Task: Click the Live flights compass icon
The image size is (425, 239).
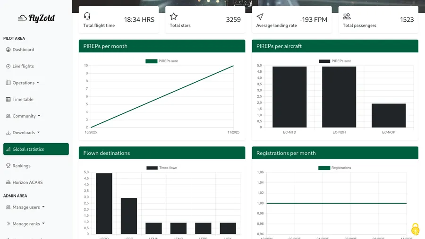Action: (x=8, y=66)
